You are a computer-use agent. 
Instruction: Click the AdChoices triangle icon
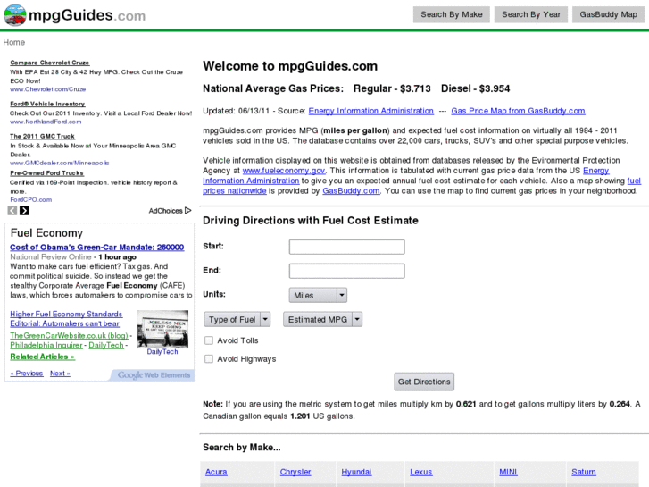tap(187, 211)
